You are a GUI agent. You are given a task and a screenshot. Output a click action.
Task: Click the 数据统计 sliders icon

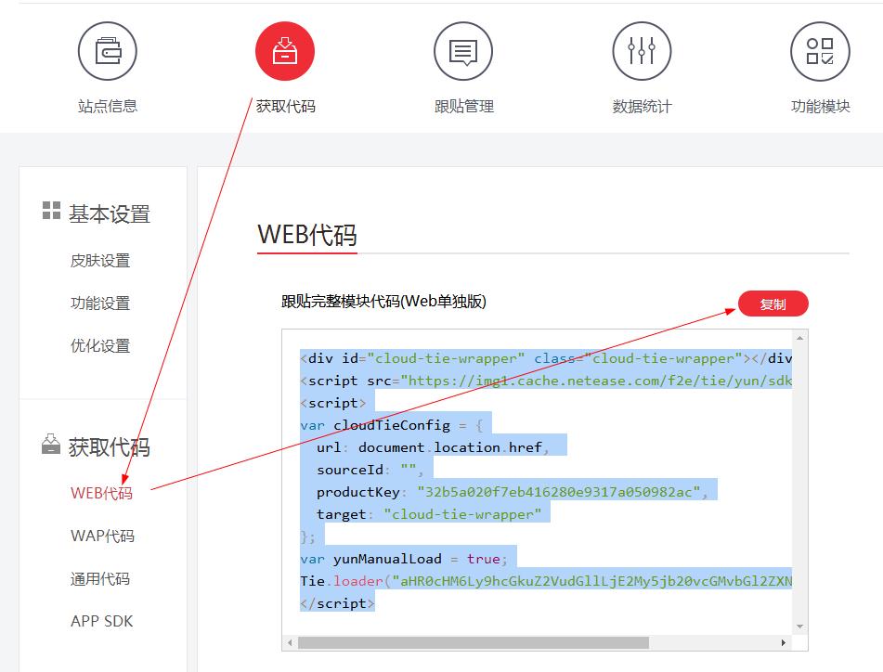642,51
